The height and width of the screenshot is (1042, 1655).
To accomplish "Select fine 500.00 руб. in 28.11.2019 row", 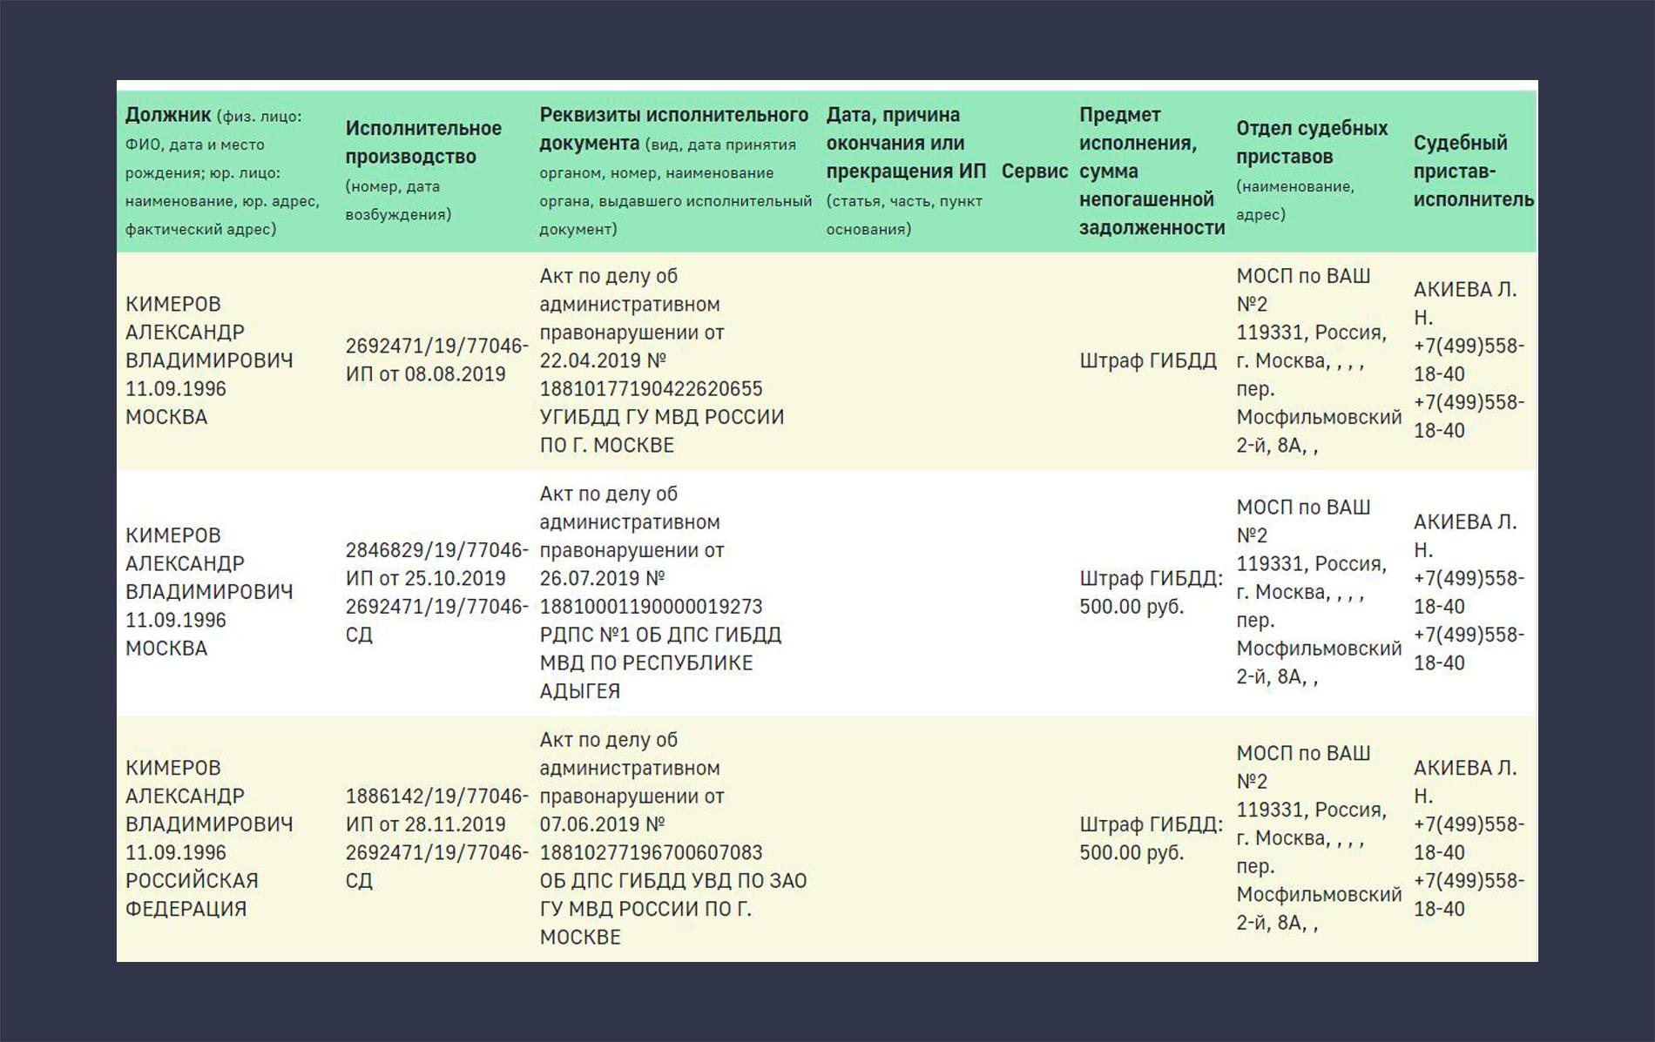I will (x=1151, y=838).
